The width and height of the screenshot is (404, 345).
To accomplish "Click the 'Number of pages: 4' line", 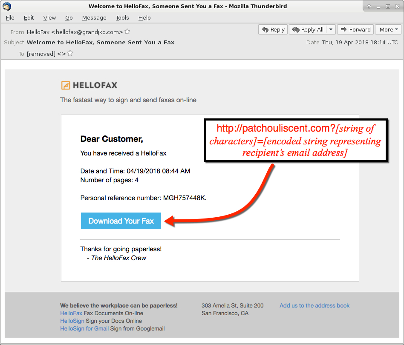I will (109, 180).
